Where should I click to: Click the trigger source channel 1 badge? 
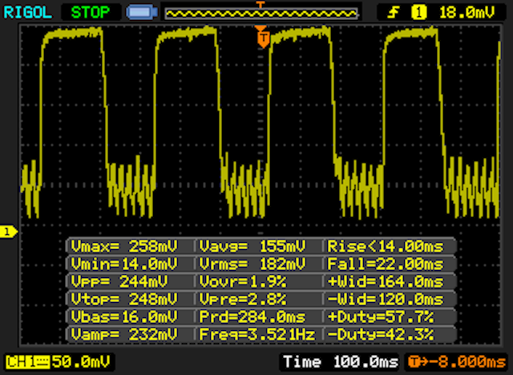418,13
